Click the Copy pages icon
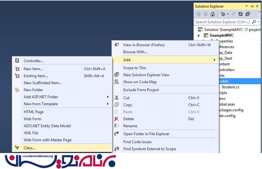 [117, 105]
